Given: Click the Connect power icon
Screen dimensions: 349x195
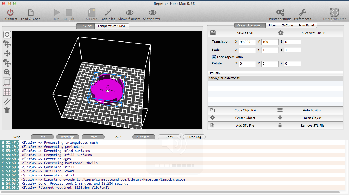Looking at the screenshot, I should 11,13.
